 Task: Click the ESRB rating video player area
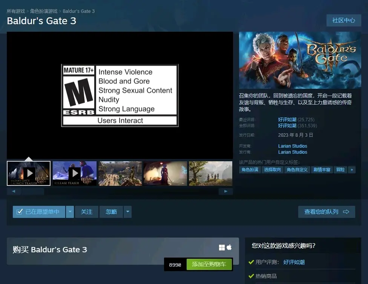tap(120, 95)
